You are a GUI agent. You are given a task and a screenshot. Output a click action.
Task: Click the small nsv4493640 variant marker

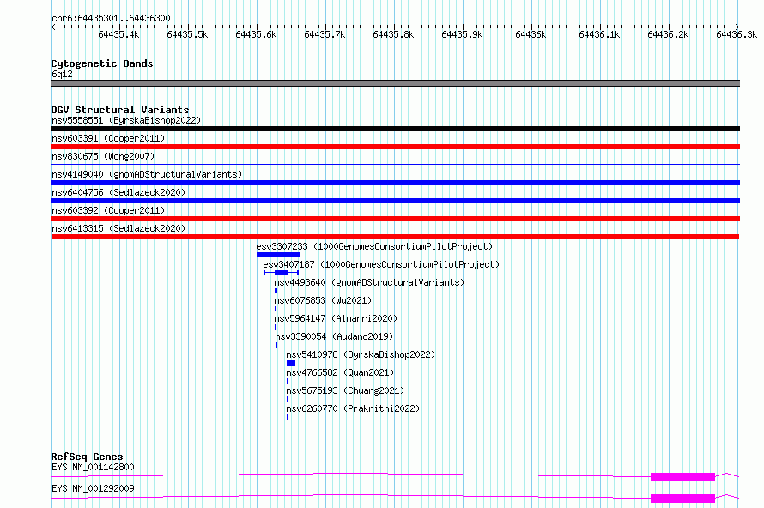click(x=276, y=291)
